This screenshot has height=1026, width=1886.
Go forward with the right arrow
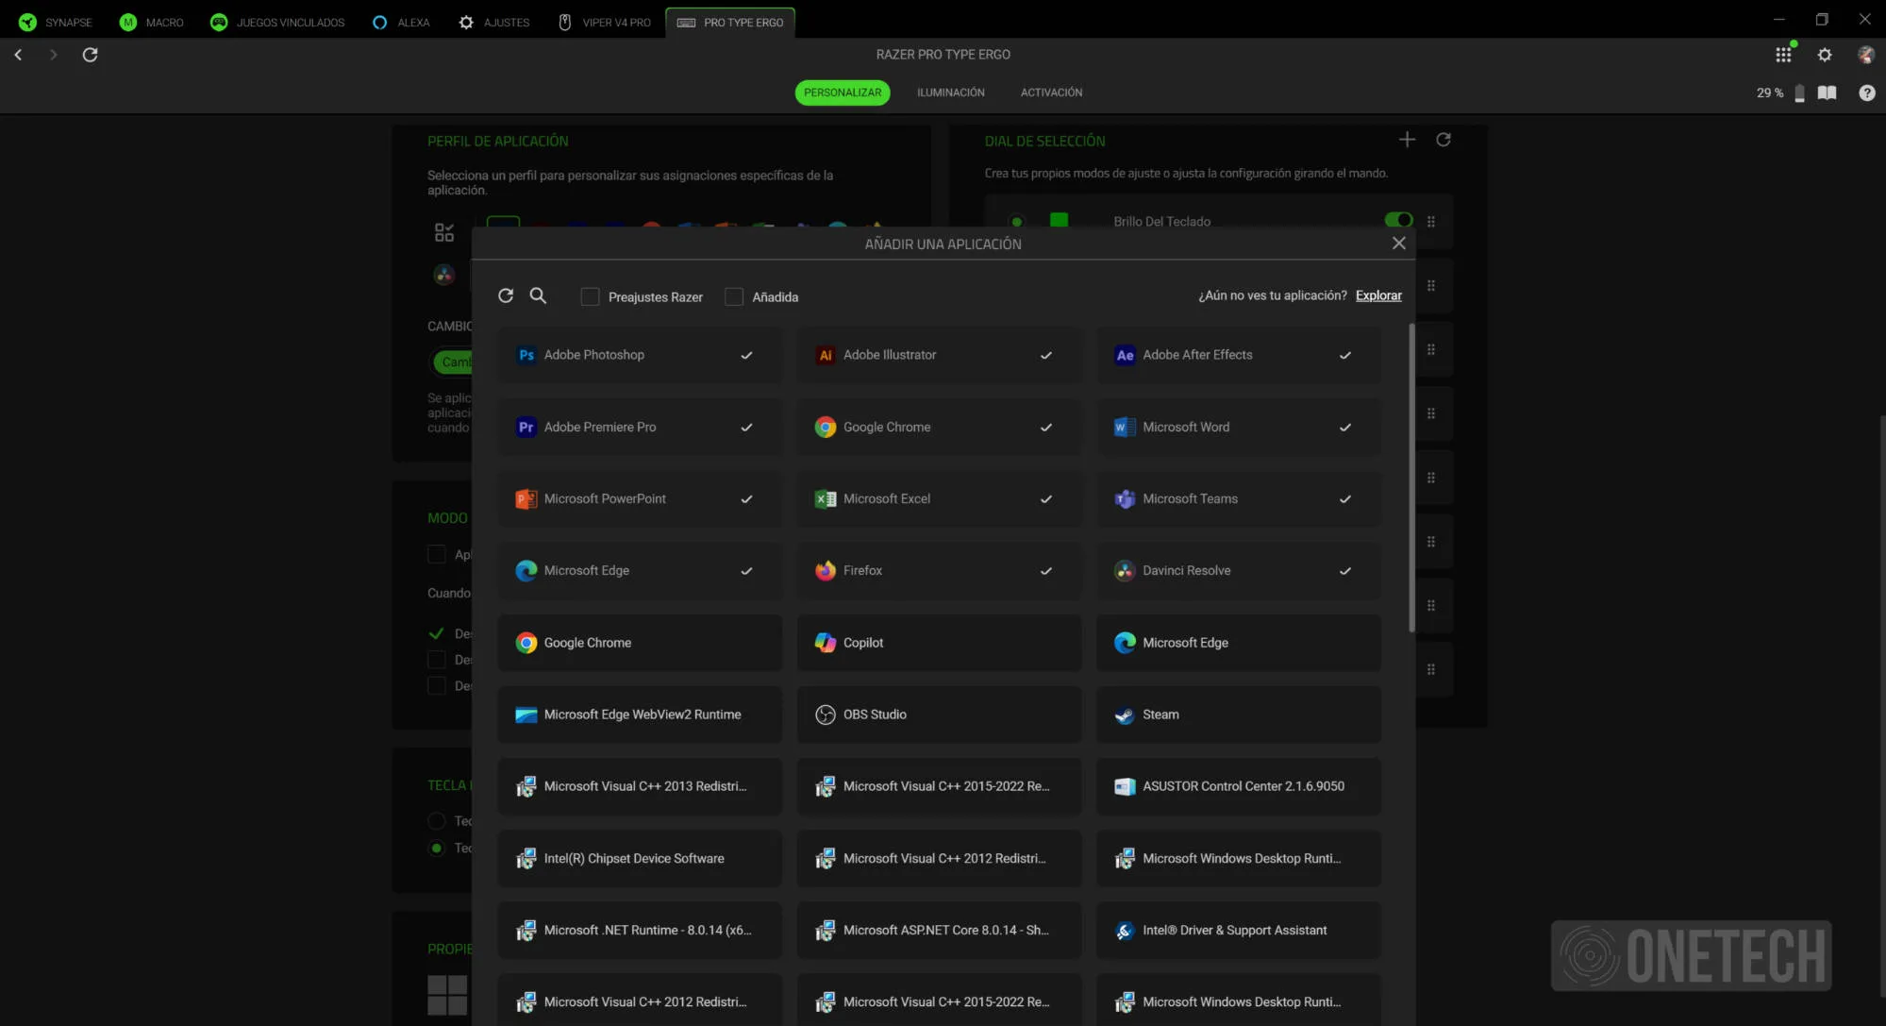(53, 55)
